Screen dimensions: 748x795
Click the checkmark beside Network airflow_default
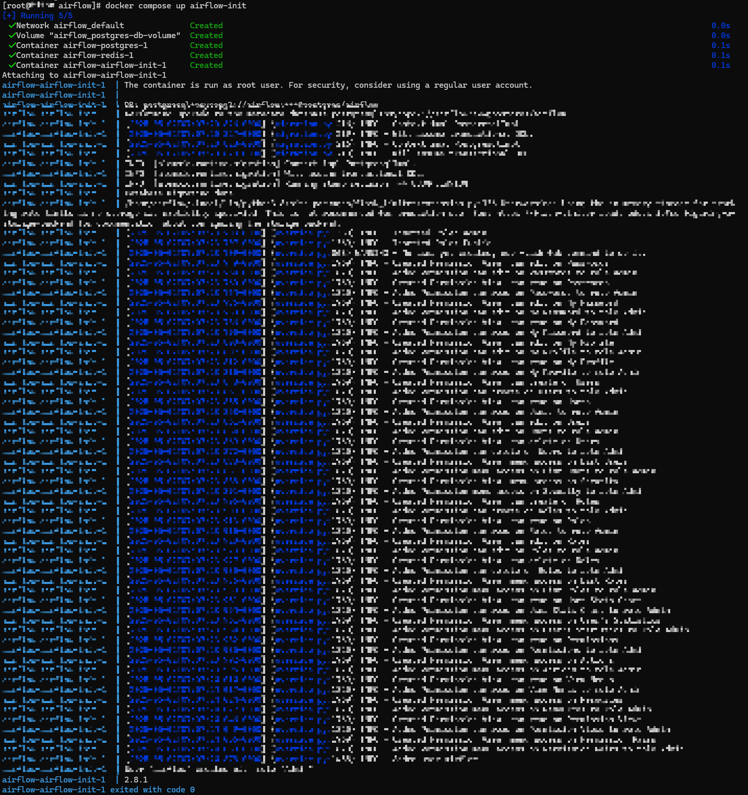12,25
